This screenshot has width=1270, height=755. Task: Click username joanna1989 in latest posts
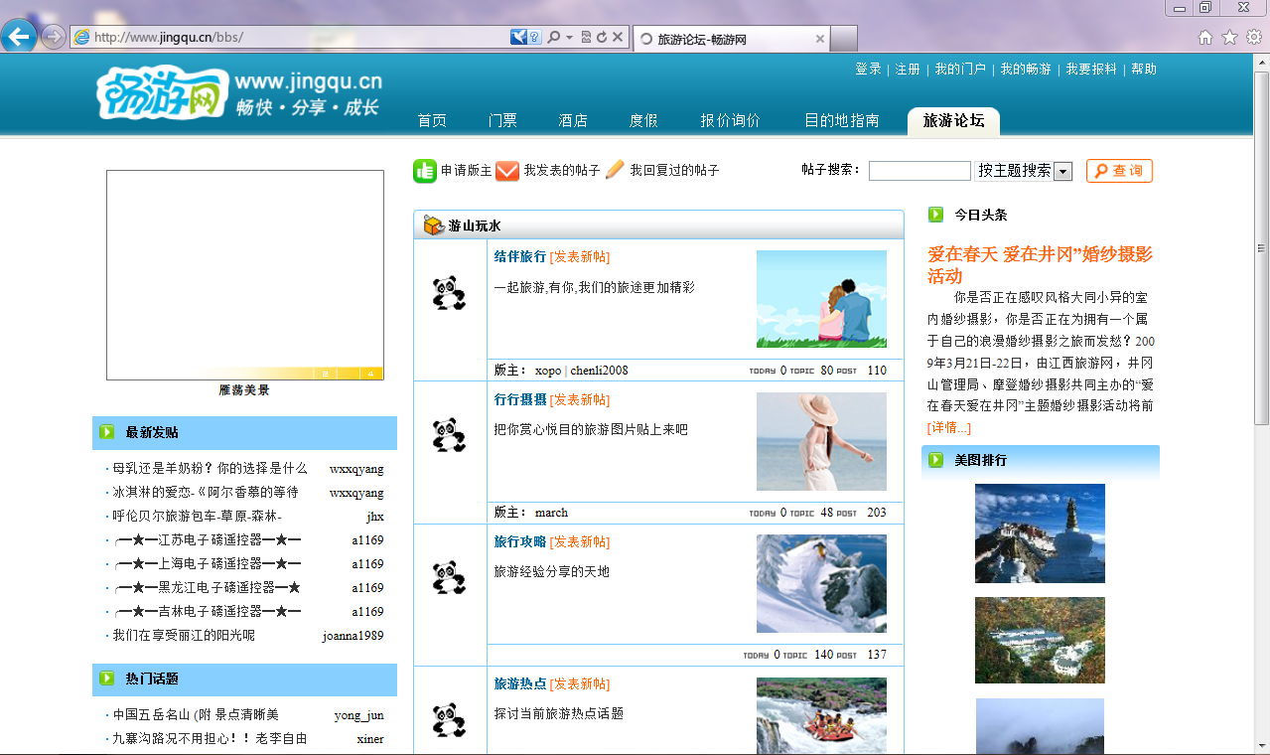tap(353, 636)
